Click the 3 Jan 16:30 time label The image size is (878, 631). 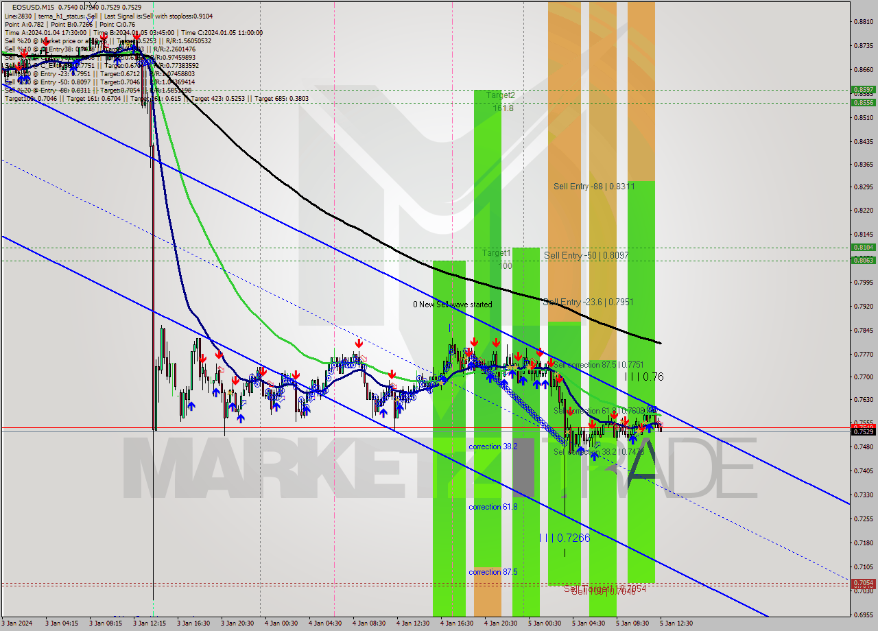click(x=193, y=623)
